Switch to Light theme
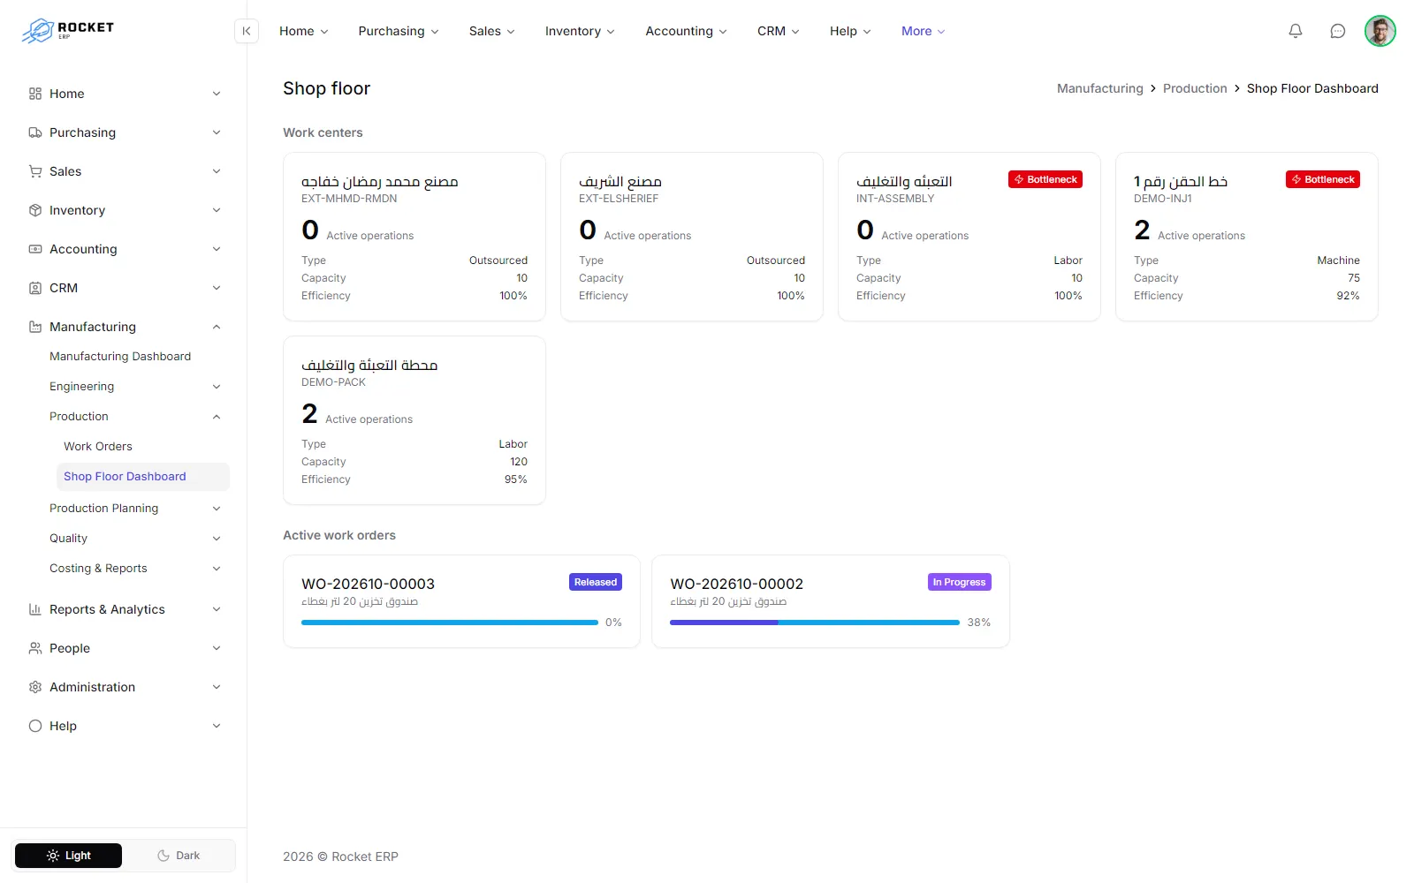This screenshot has height=883, width=1414. point(68,856)
